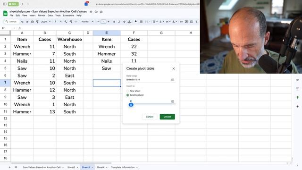Click the select data range grid icon
The width and height of the screenshot is (302, 170).
click(173, 80)
